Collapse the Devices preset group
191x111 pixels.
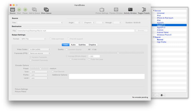pos(154,11)
